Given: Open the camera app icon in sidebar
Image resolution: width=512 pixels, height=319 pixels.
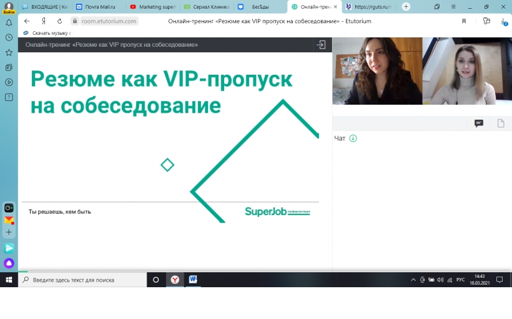Looking at the screenshot, I should 9,207.
